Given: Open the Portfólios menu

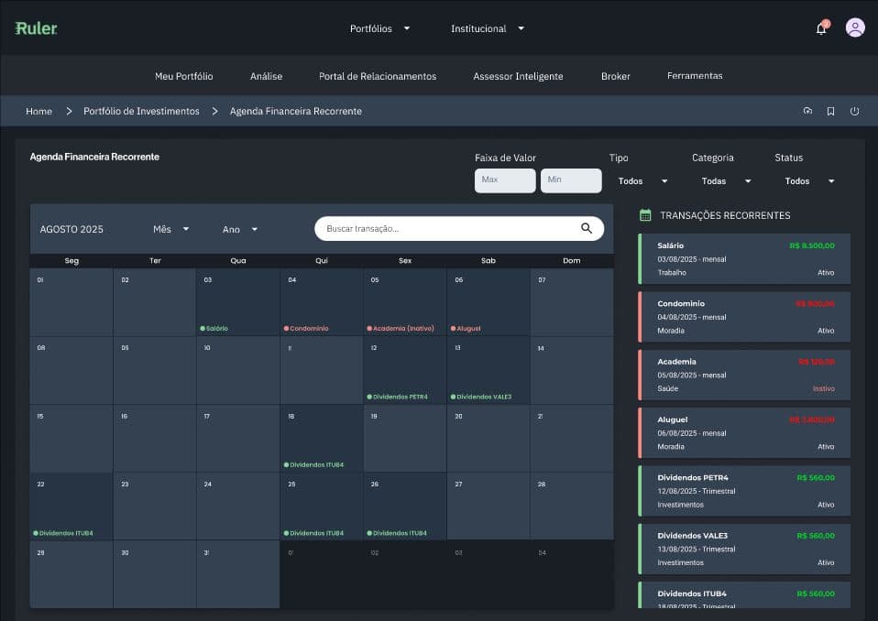Looking at the screenshot, I should coord(379,28).
